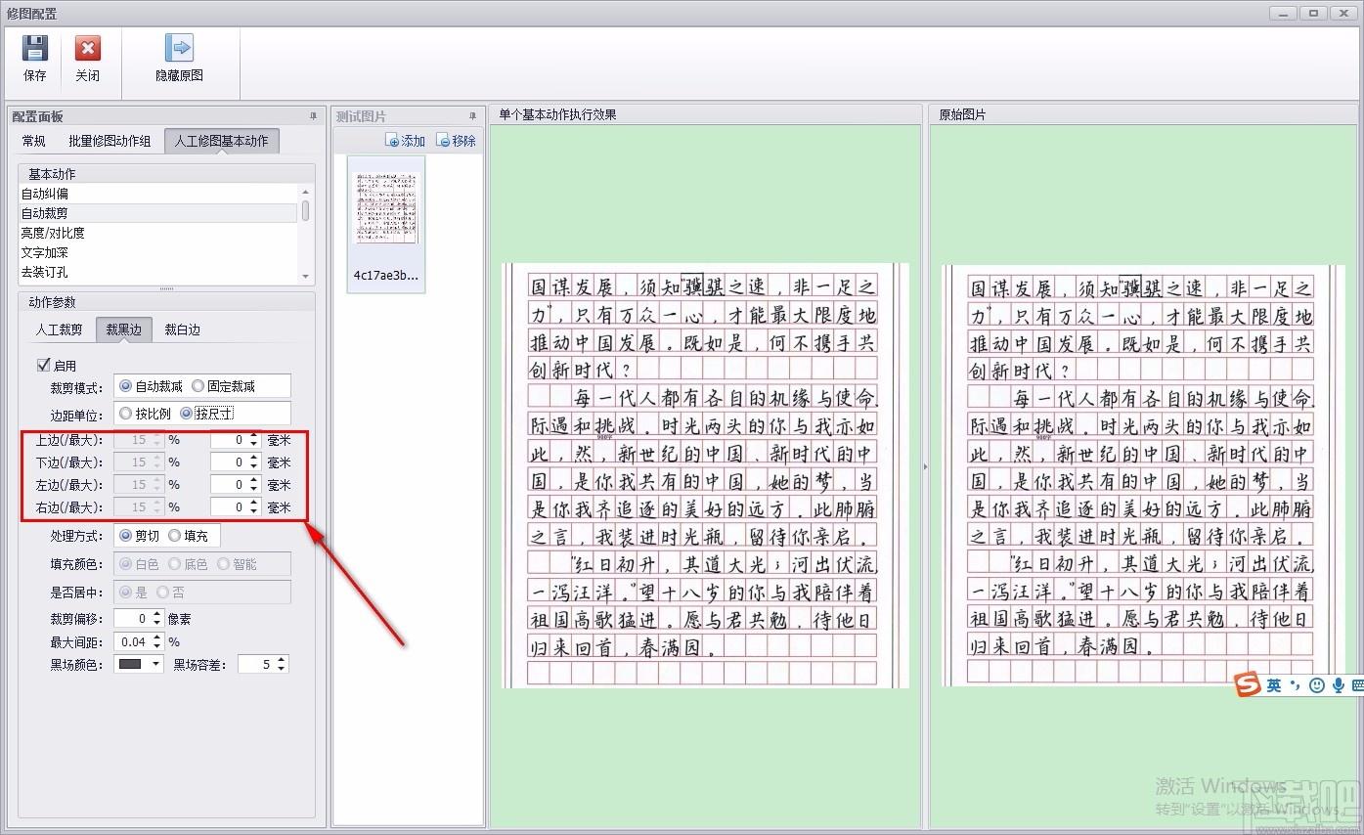Image resolution: width=1364 pixels, height=835 pixels.
Task: Select 自动纠偏 in the basic actions list
Action: tap(157, 194)
